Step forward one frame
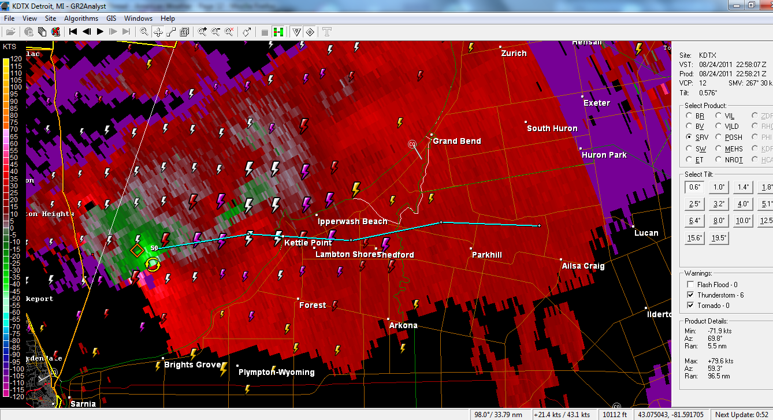This screenshot has width=773, height=420. pos(113,32)
